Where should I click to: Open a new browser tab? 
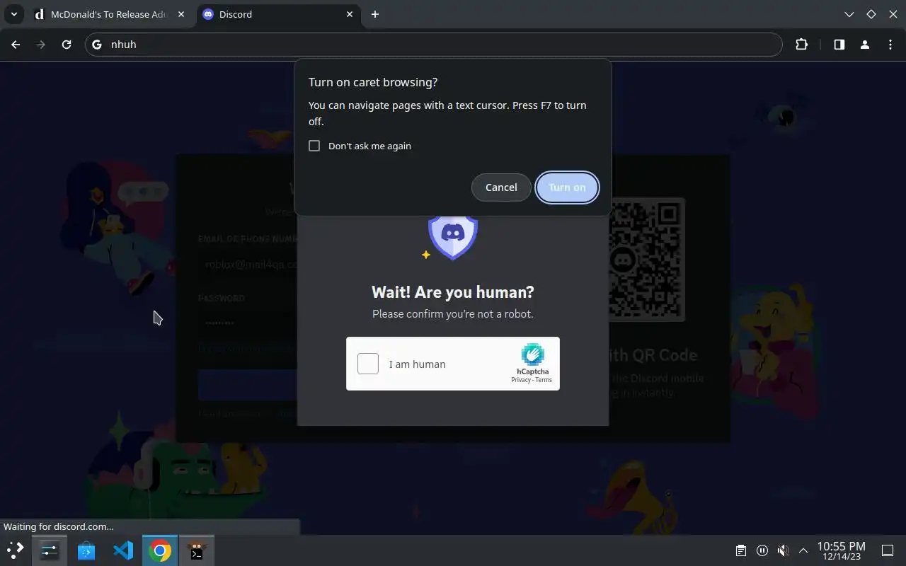click(x=375, y=14)
